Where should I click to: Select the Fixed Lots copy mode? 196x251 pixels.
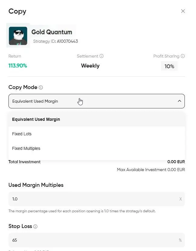click(22, 134)
